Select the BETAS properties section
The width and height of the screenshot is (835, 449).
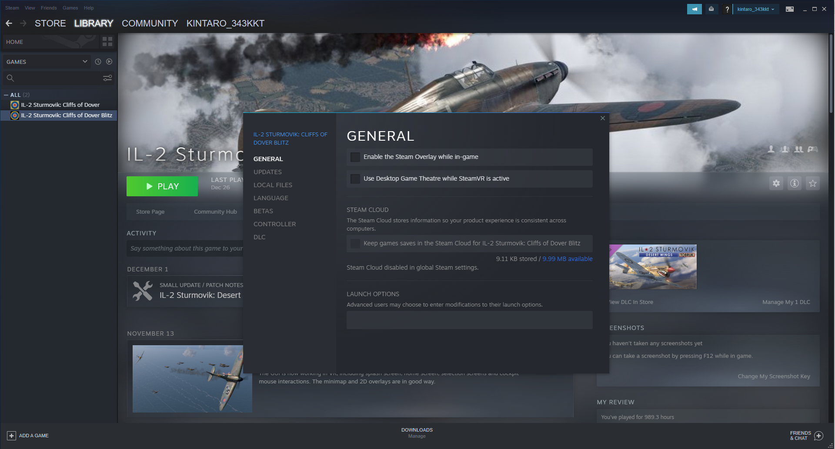click(263, 211)
